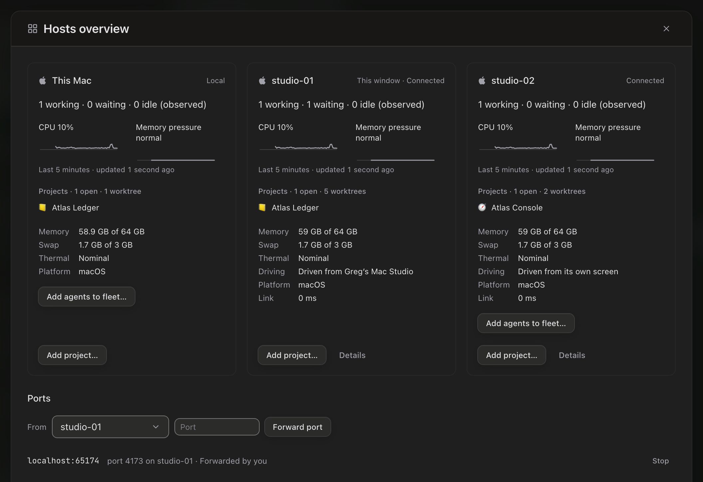Click the Ports section heading

click(x=39, y=398)
